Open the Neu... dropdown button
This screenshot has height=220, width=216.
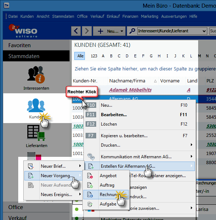pyautogui.click(x=109, y=31)
